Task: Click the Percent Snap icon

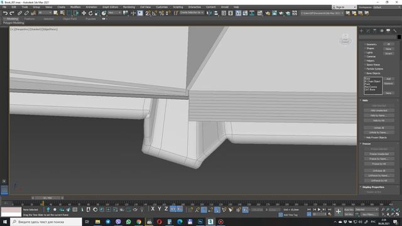Action: pyautogui.click(x=161, y=13)
